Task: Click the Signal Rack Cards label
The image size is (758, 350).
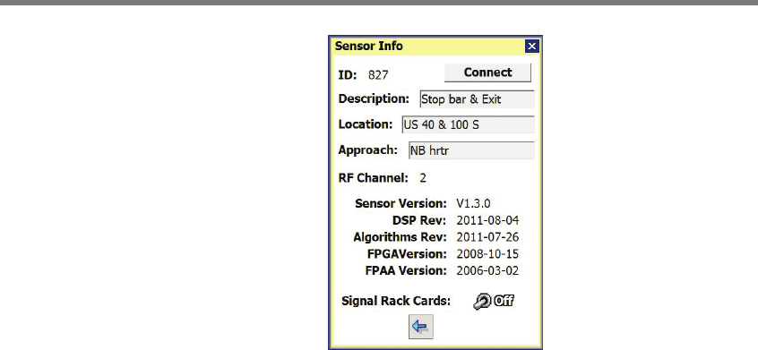Action: 396,302
